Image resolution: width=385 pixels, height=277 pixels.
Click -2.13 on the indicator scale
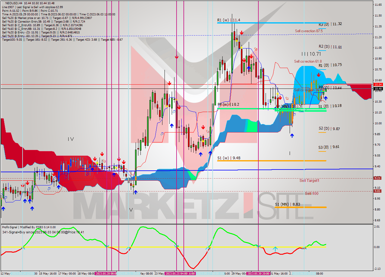(x=377, y=269)
